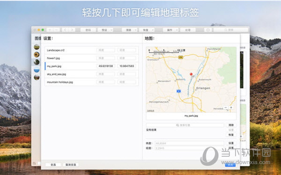Click the add (+) toolbar button

[50, 30]
